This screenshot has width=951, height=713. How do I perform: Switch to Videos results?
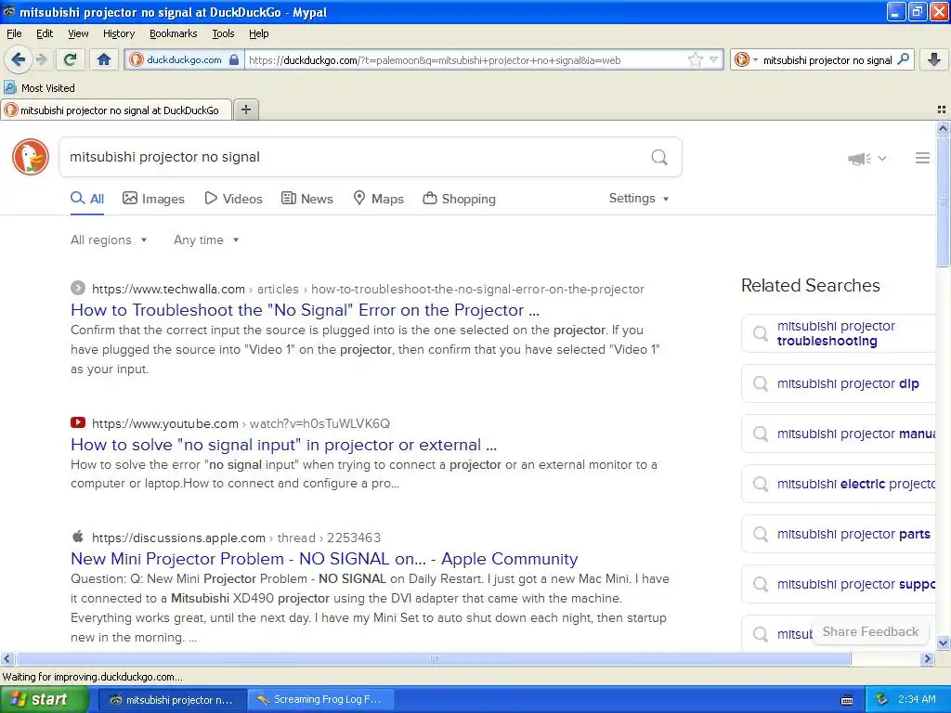click(233, 199)
